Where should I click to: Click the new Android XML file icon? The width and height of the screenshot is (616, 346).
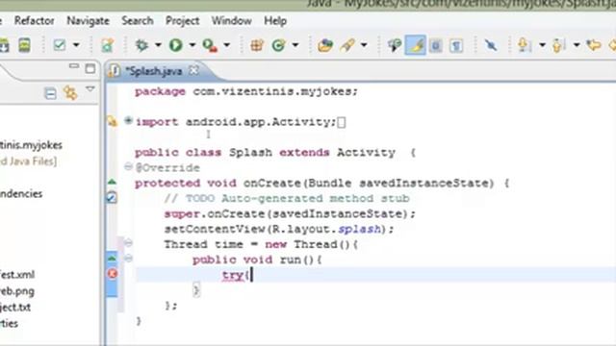click(x=107, y=45)
